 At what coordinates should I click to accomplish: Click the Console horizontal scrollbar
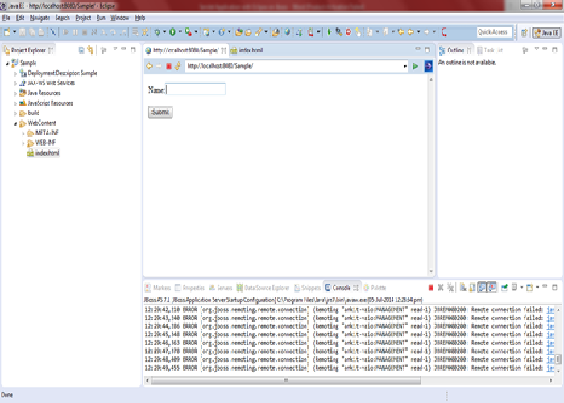286,380
